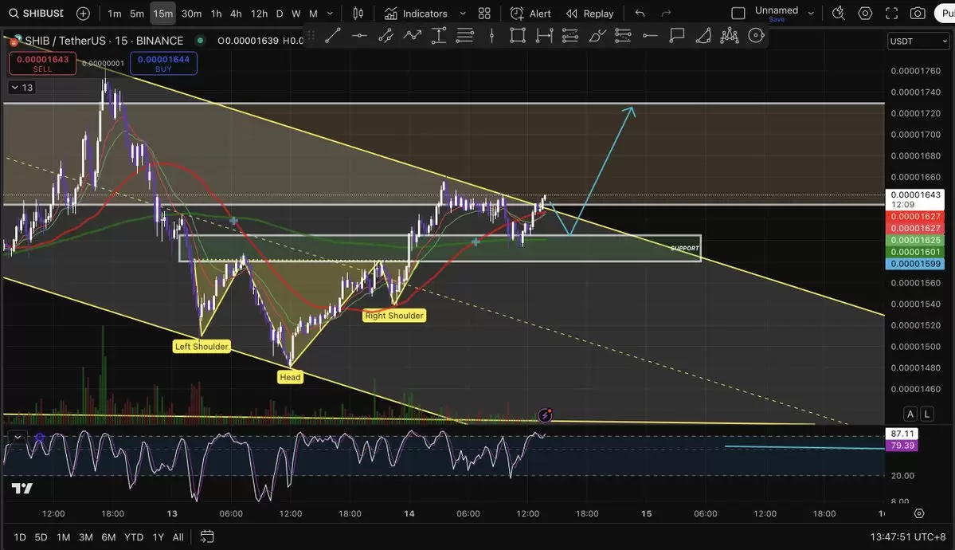955x550 pixels.
Task: Redo the chart action
Action: click(x=667, y=14)
